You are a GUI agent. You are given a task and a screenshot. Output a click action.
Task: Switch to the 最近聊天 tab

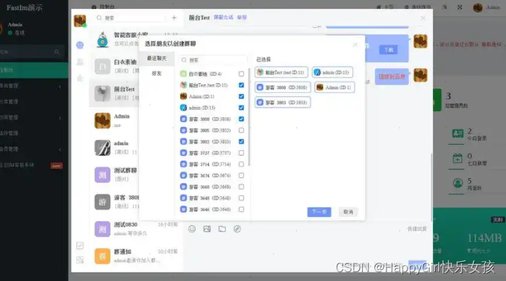click(x=157, y=59)
